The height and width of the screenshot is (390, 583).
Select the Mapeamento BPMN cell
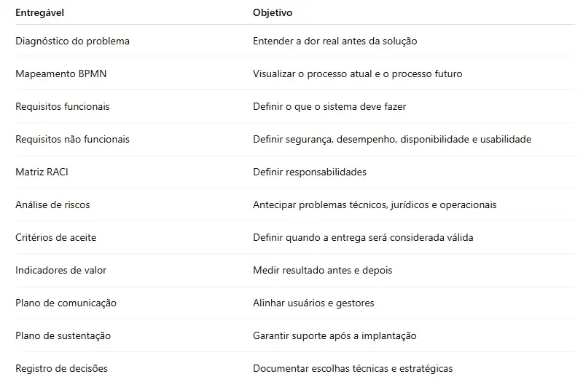[x=61, y=73]
